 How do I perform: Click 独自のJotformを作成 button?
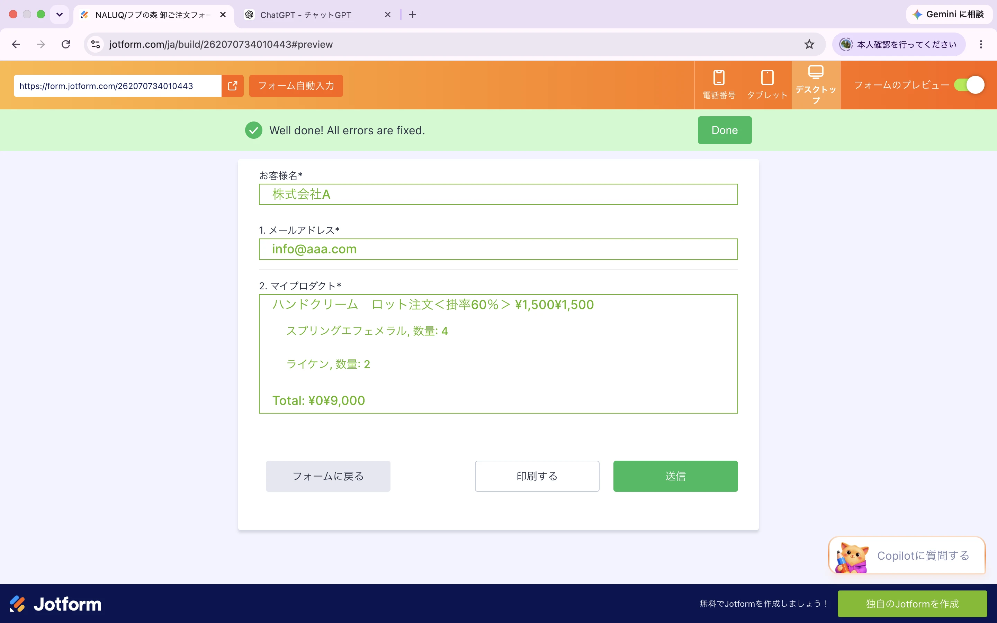pyautogui.click(x=912, y=604)
